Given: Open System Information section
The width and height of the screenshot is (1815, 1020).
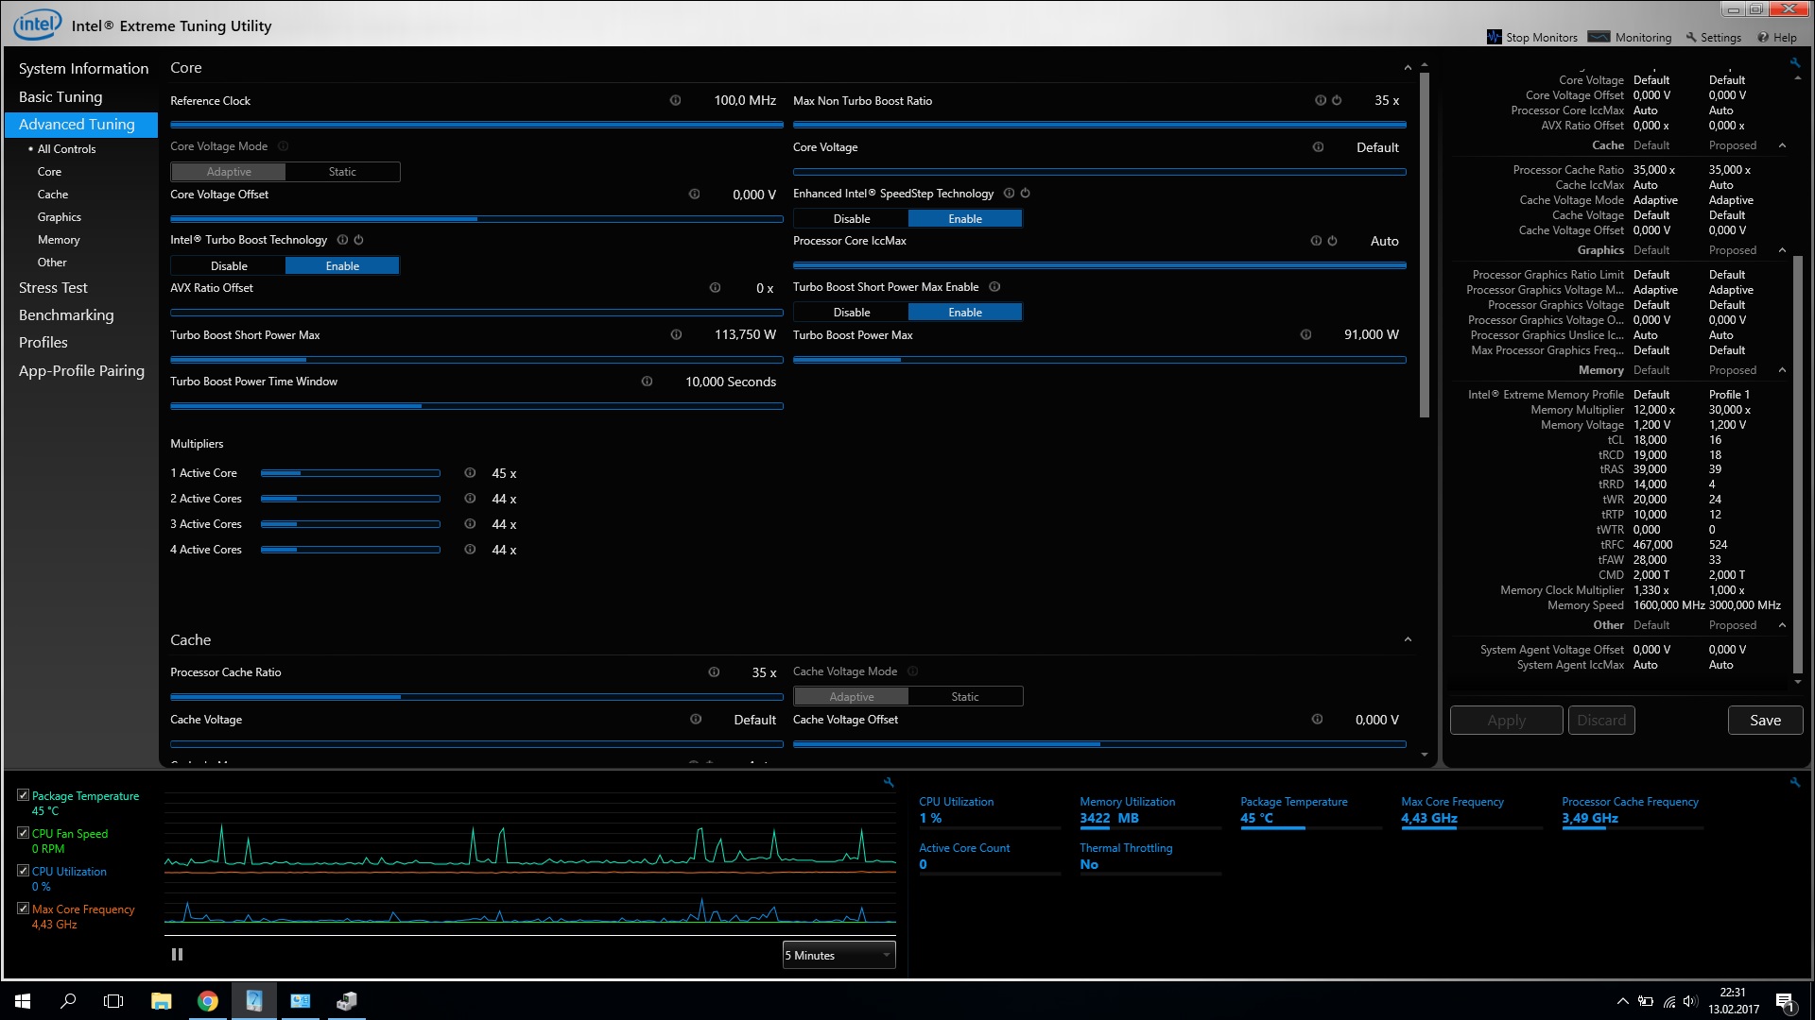Looking at the screenshot, I should pos(83,68).
